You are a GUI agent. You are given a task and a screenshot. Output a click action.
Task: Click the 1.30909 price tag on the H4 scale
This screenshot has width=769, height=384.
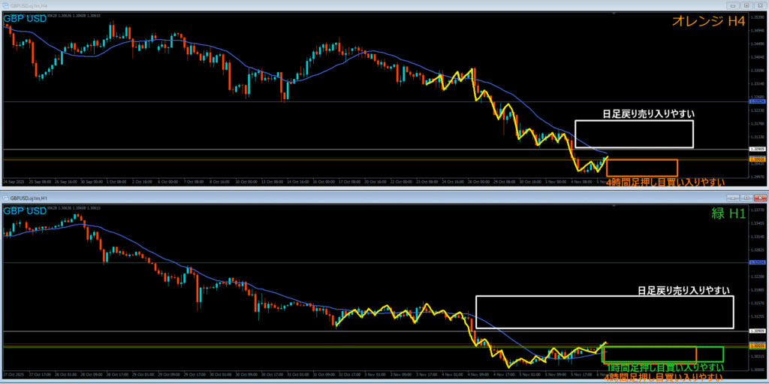click(757, 148)
